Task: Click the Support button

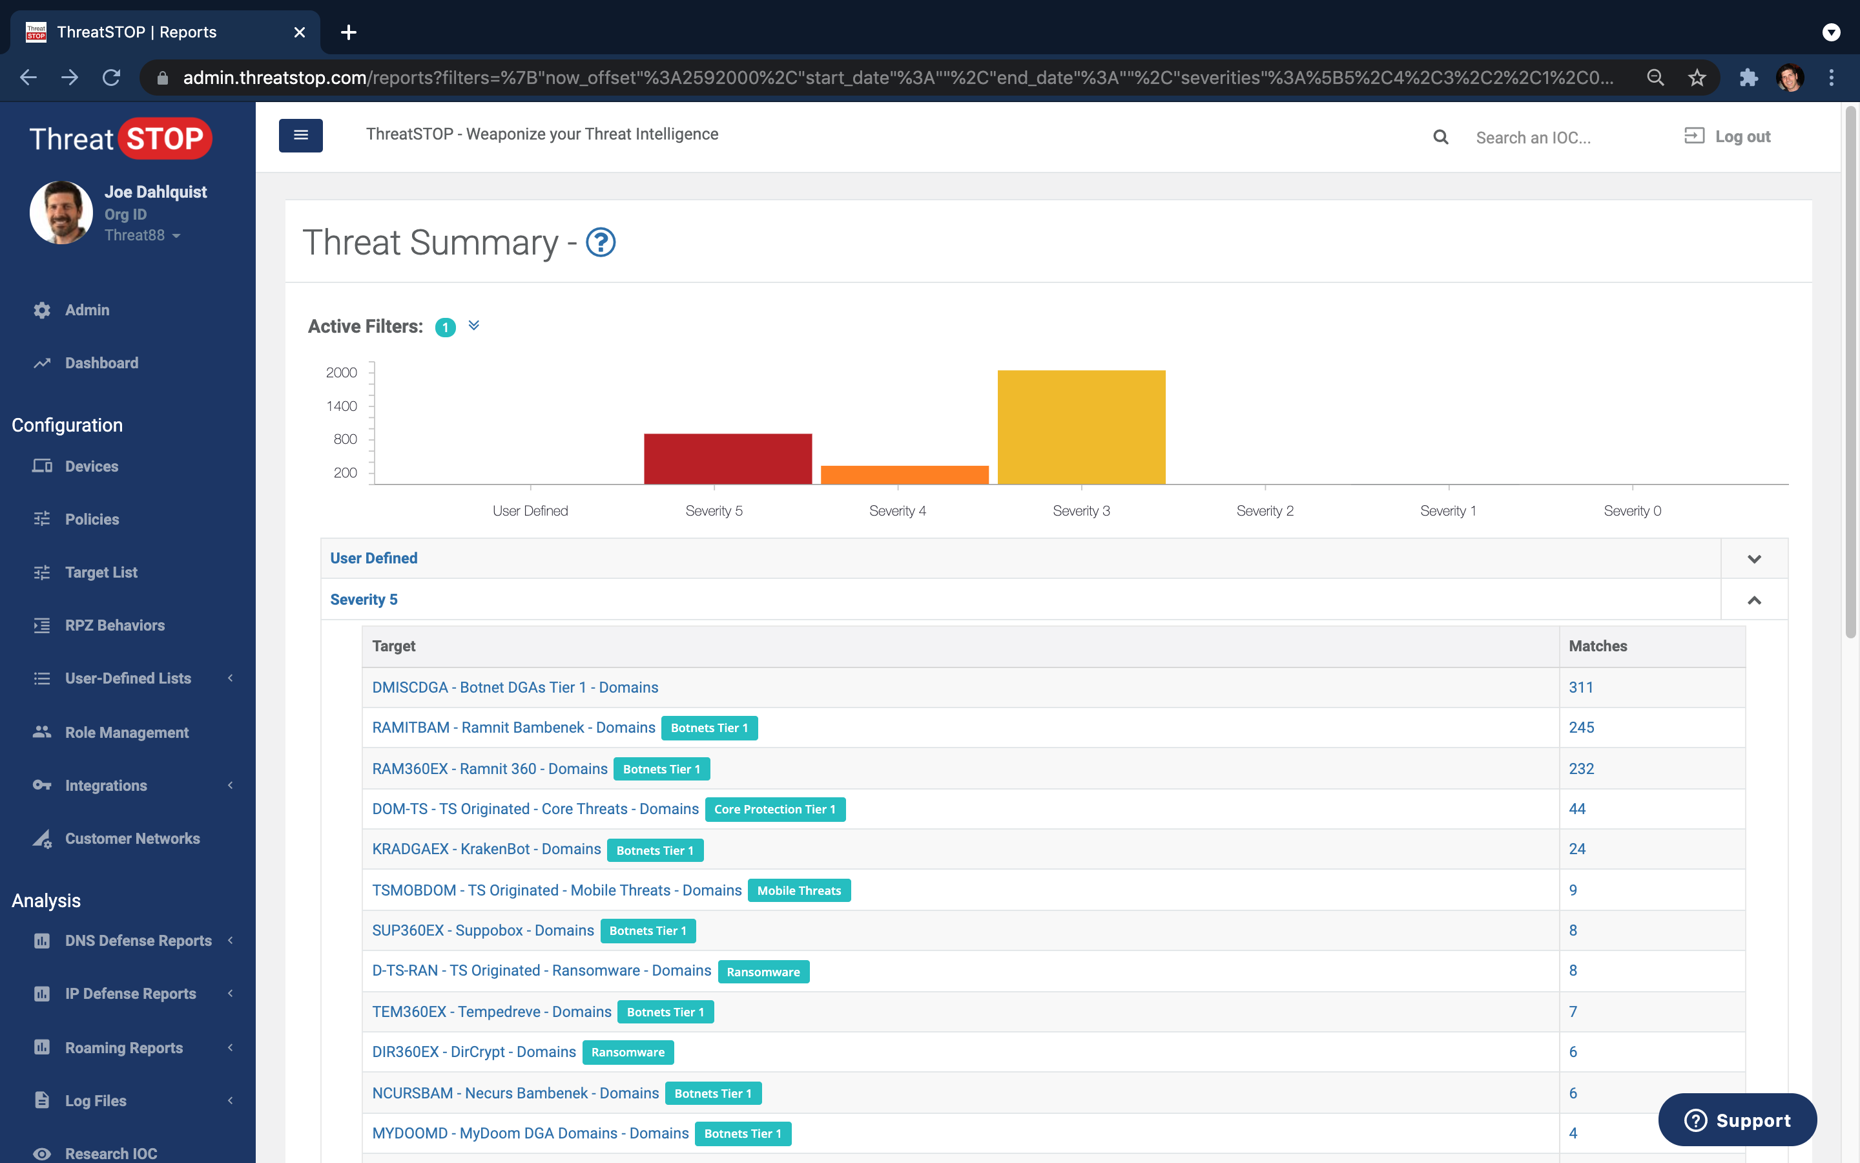Action: pyautogui.click(x=1737, y=1120)
